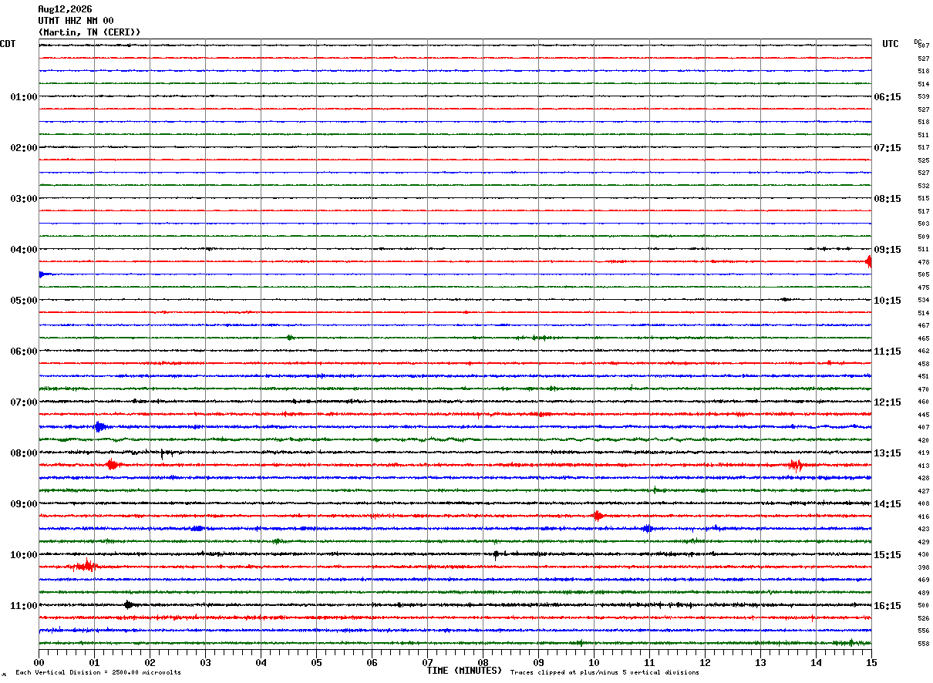Viewport: 933px width, 683px height.
Task: Select the 04:00 CDT time label
Action: click(23, 250)
